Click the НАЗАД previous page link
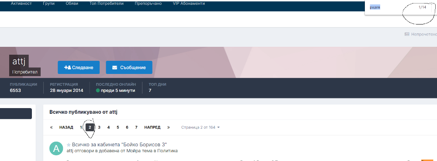This screenshot has height=161, width=437. (66, 127)
